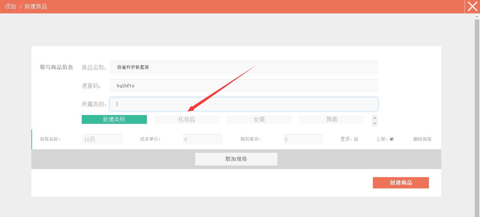Viewport: 480px width, 217px height.
Task: Enable the 置顶 checkbox
Action: click(x=356, y=139)
